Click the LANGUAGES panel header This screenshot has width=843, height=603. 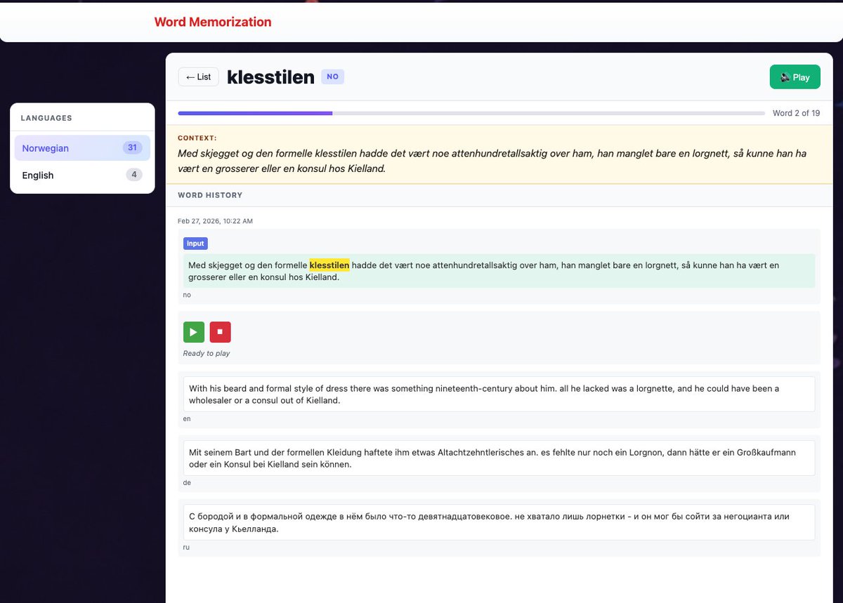point(46,118)
